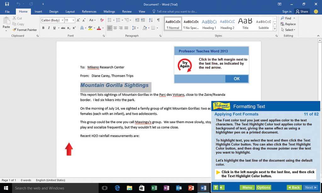Switch to the Layout ribbon tab
Viewport: 322px width, 193px height.
point(70,12)
